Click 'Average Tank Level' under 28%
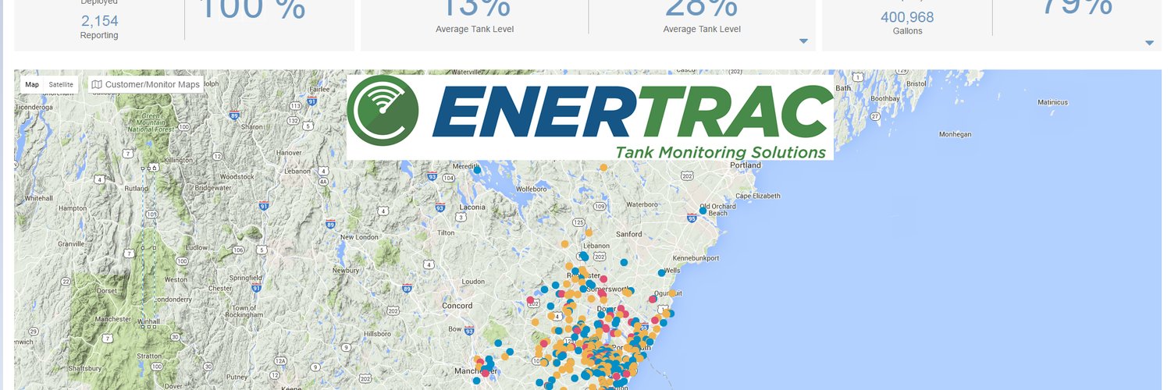This screenshot has height=390, width=1171. click(x=702, y=29)
